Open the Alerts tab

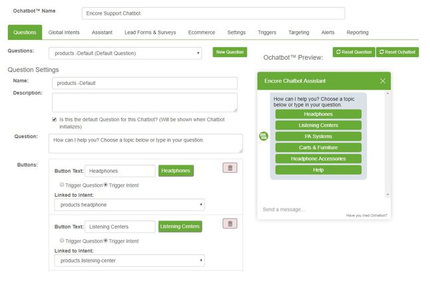pyautogui.click(x=327, y=33)
